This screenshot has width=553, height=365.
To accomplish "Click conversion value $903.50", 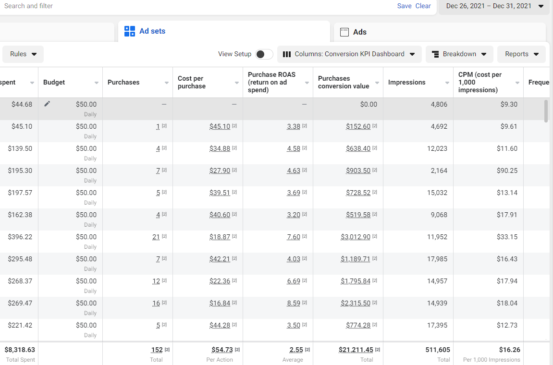I will click(358, 170).
